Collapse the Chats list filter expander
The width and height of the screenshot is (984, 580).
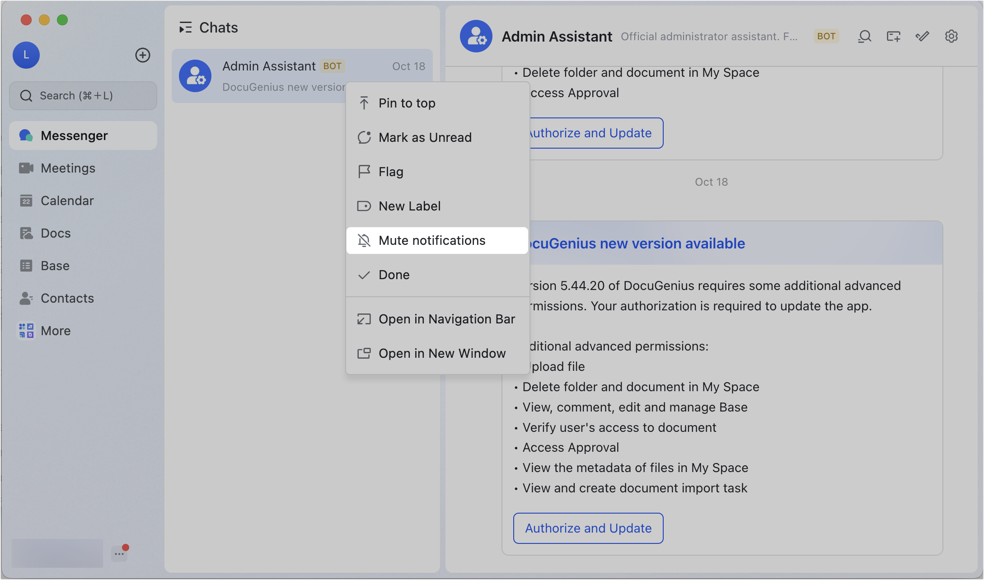[x=185, y=28]
